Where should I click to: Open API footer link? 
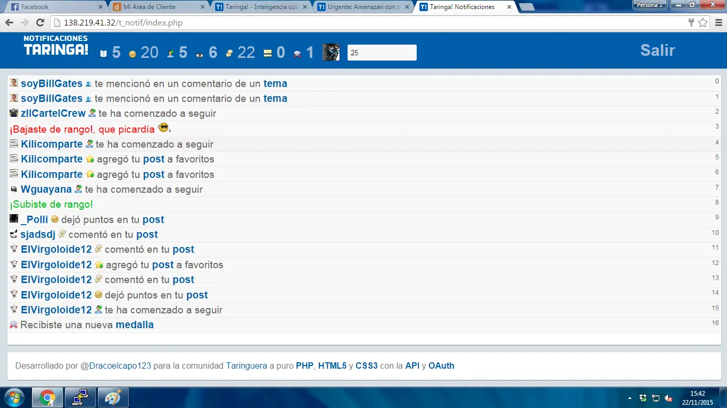(x=412, y=365)
